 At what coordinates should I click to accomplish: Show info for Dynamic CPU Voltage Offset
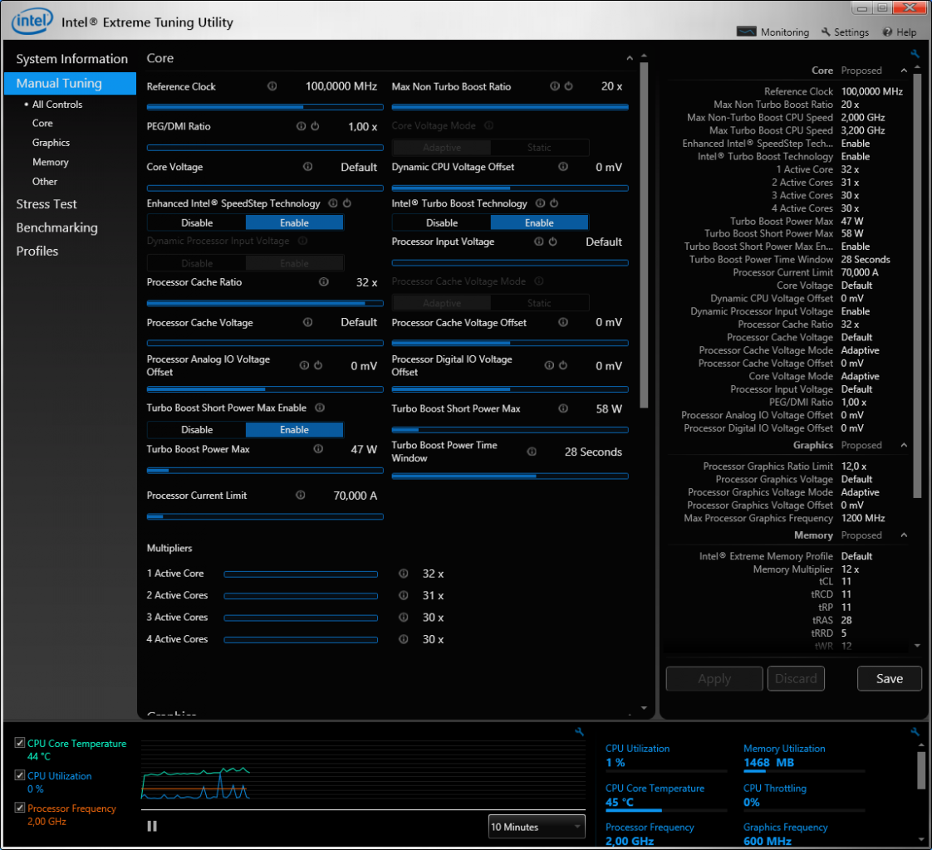coord(563,167)
